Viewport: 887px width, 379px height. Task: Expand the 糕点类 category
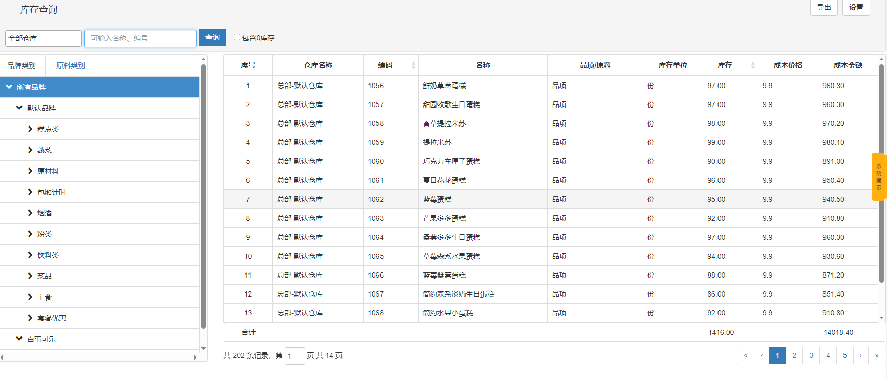[30, 129]
